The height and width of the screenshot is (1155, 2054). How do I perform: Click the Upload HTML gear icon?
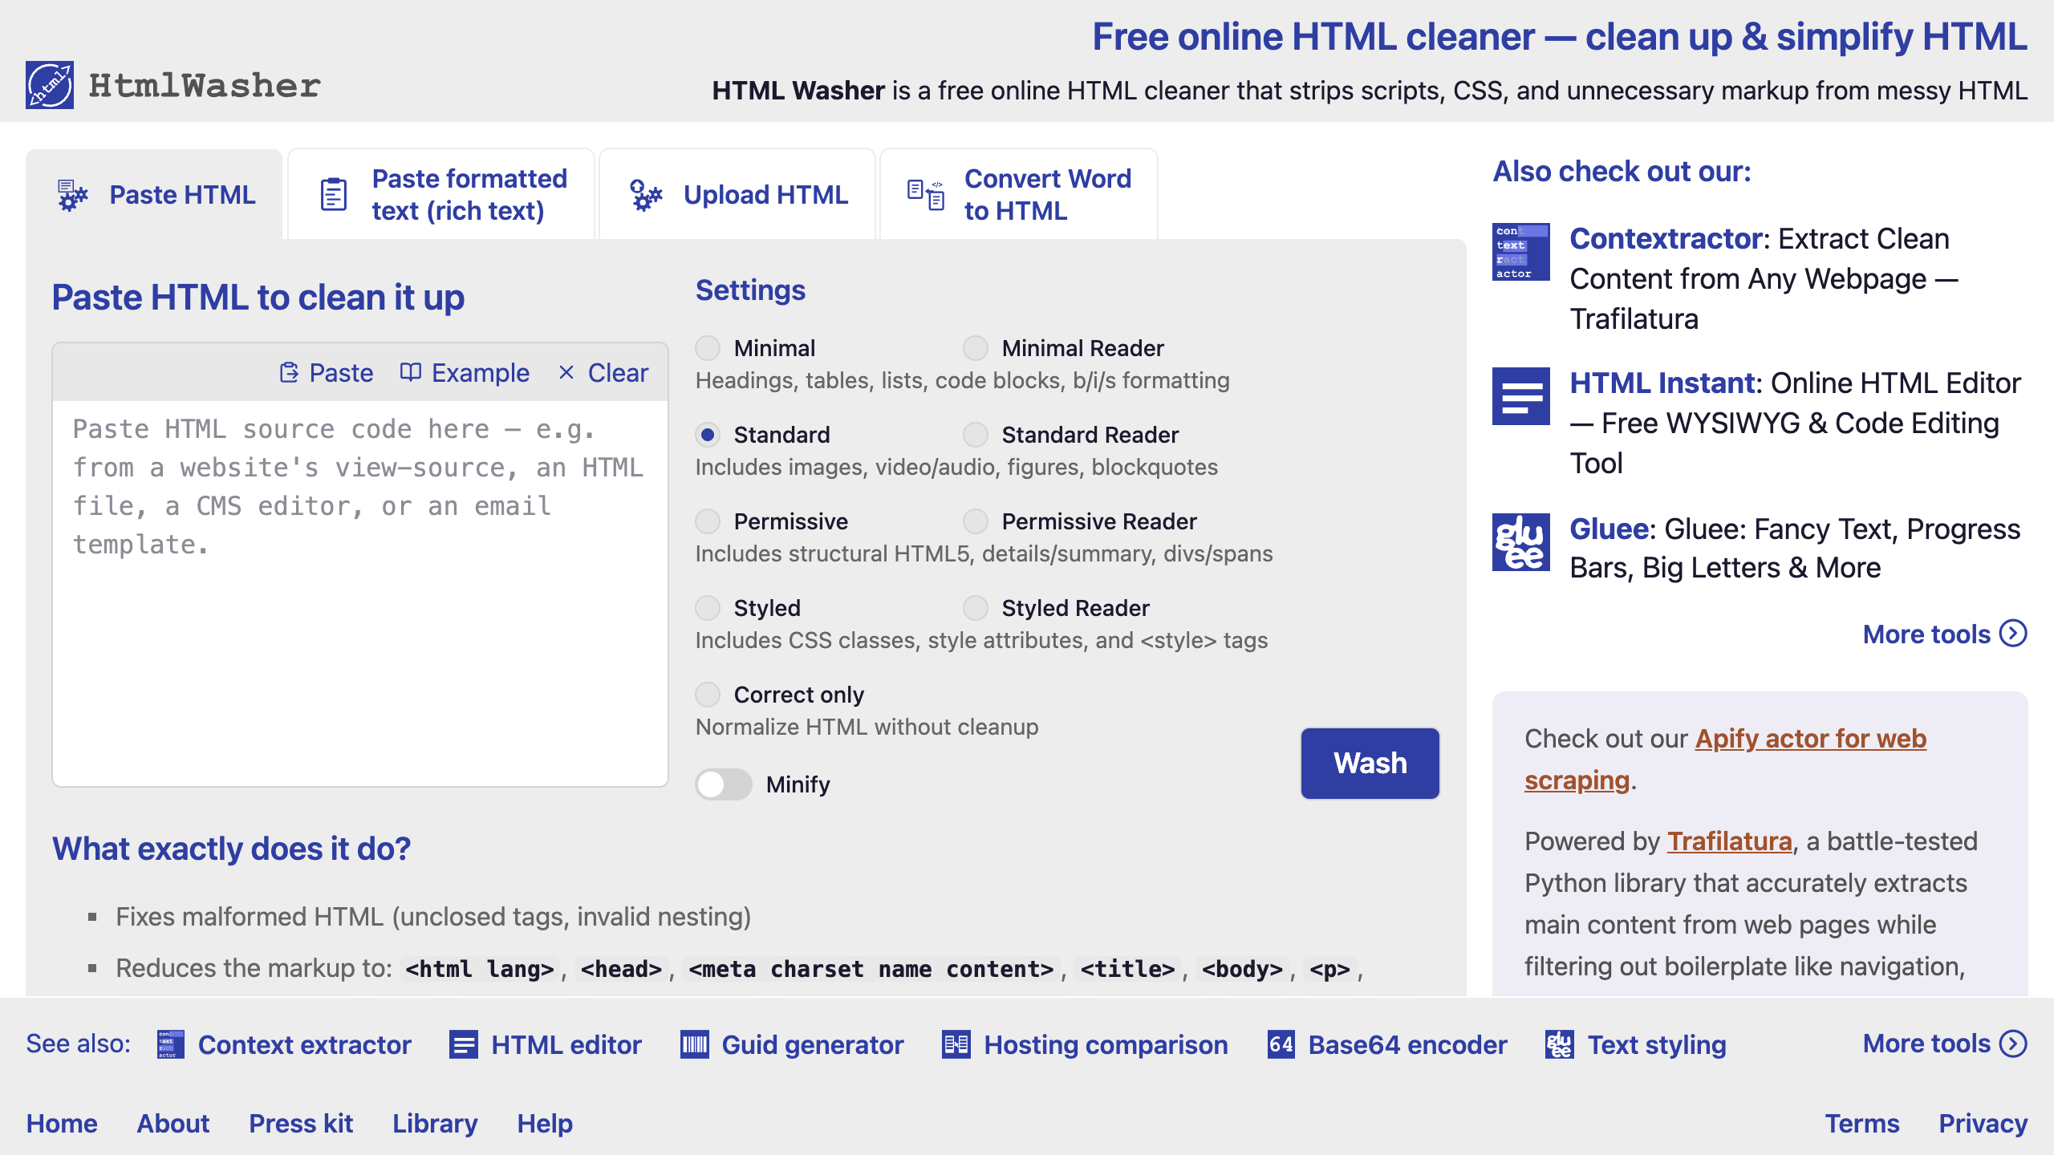click(x=646, y=195)
